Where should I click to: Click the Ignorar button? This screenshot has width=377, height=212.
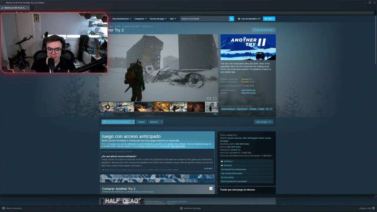click(x=154, y=122)
